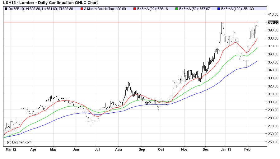Click the 320.00 price axis label
280x159 pixels.
tap(273, 86)
